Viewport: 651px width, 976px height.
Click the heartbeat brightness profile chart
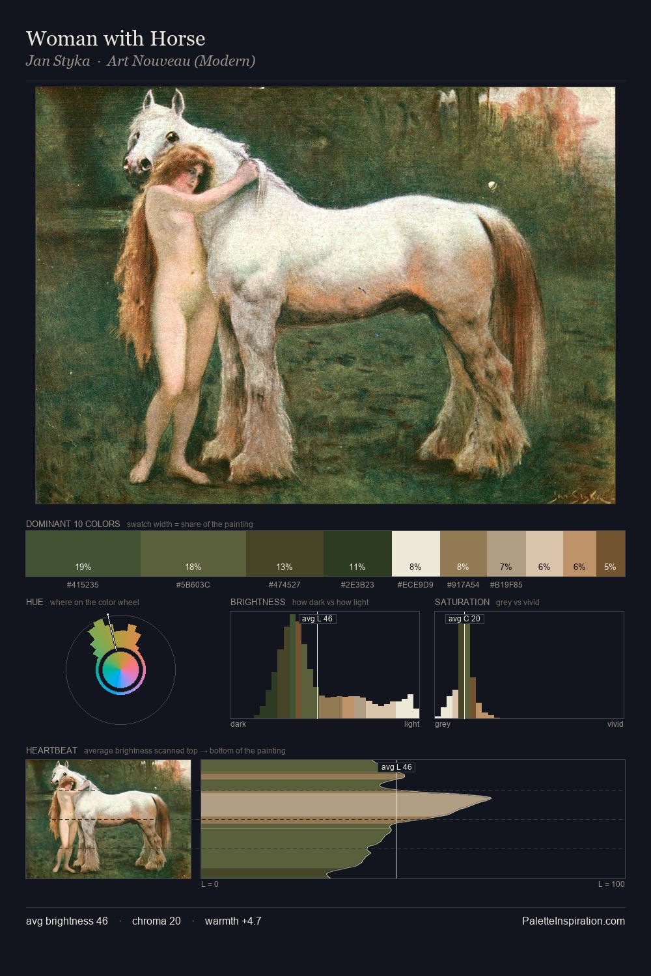point(413,819)
